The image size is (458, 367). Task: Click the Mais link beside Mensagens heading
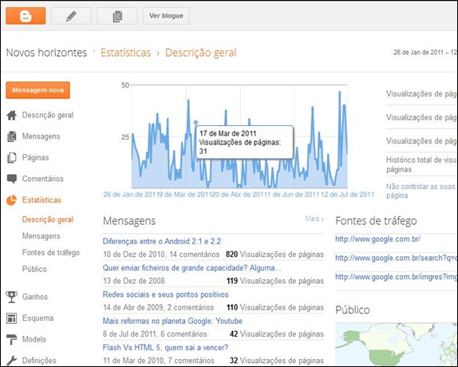314,219
